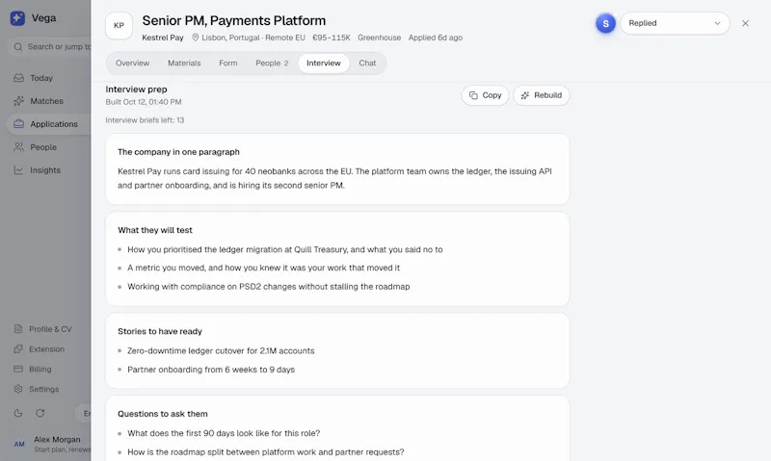Click 'Applied 6d ago' text
This screenshot has height=461, width=771.
[x=436, y=38]
